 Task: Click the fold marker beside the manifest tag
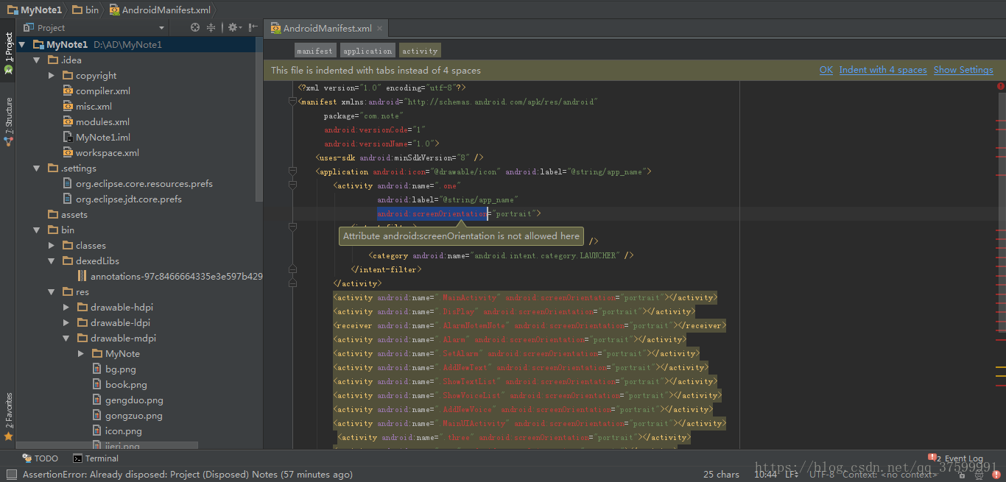tap(292, 102)
